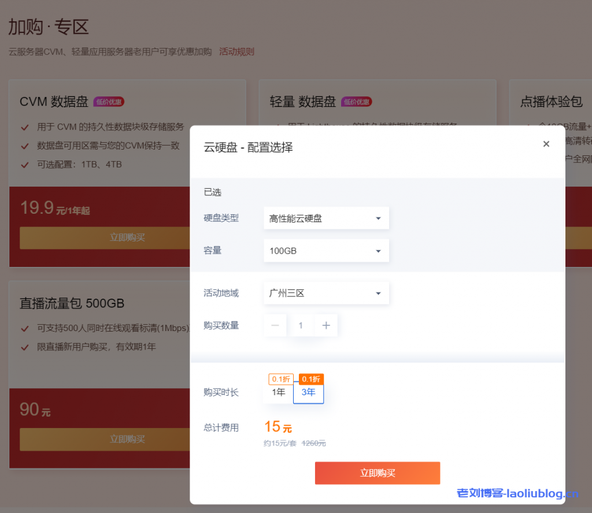592x513 pixels.
Task: Close the 云硬盘 配置选择 dialog
Action: coord(546,144)
